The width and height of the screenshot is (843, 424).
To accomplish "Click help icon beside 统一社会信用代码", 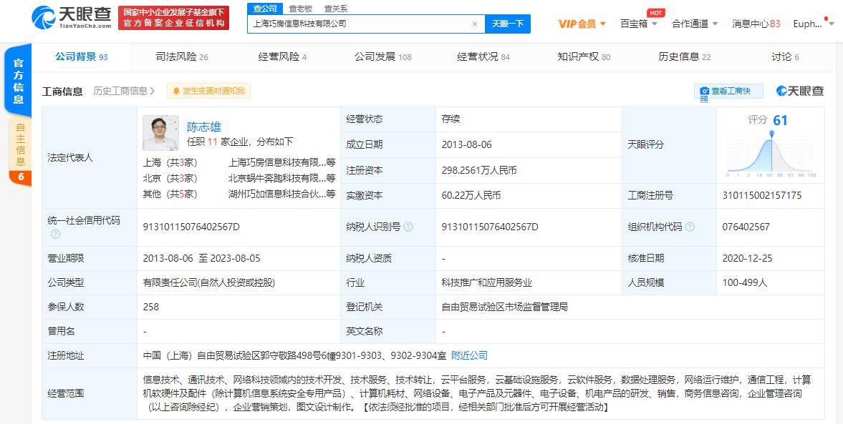I will (x=55, y=234).
